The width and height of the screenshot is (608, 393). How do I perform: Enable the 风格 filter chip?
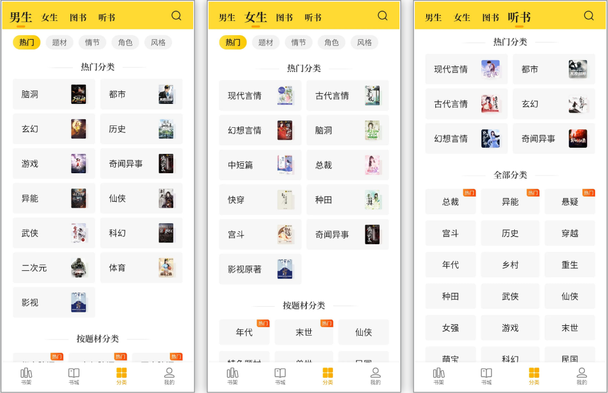pos(158,42)
